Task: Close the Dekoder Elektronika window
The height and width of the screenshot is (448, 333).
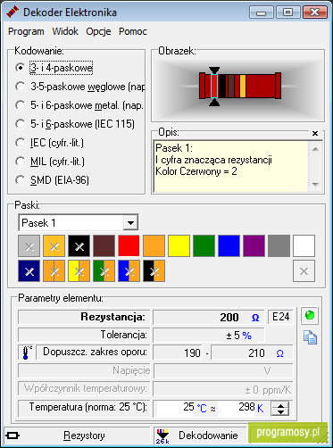Action: pos(314,12)
